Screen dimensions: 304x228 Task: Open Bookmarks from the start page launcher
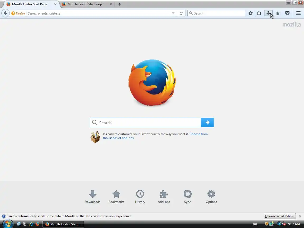tap(116, 197)
